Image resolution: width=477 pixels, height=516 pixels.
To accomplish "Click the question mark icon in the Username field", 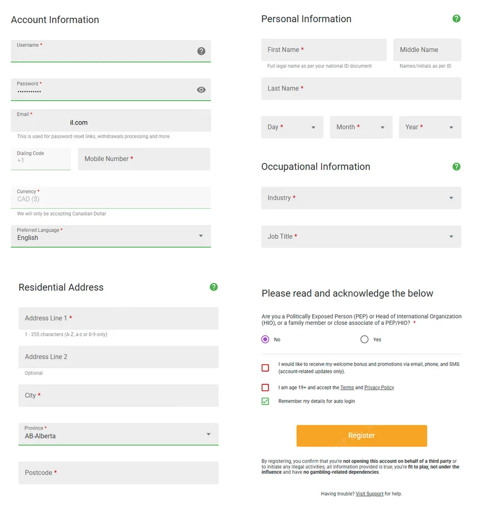I will click(x=201, y=51).
